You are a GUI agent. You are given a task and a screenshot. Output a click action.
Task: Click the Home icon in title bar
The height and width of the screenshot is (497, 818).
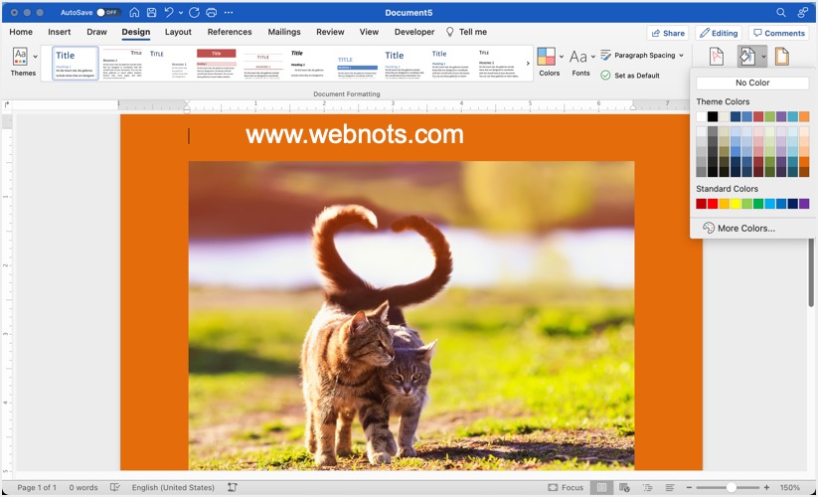coord(133,12)
